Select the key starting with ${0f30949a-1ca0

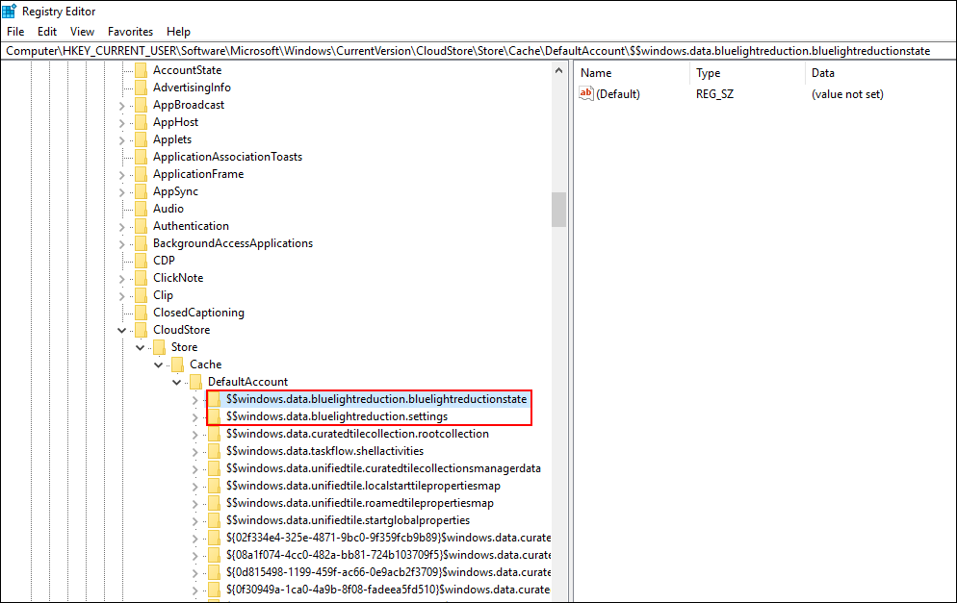[x=388, y=589]
